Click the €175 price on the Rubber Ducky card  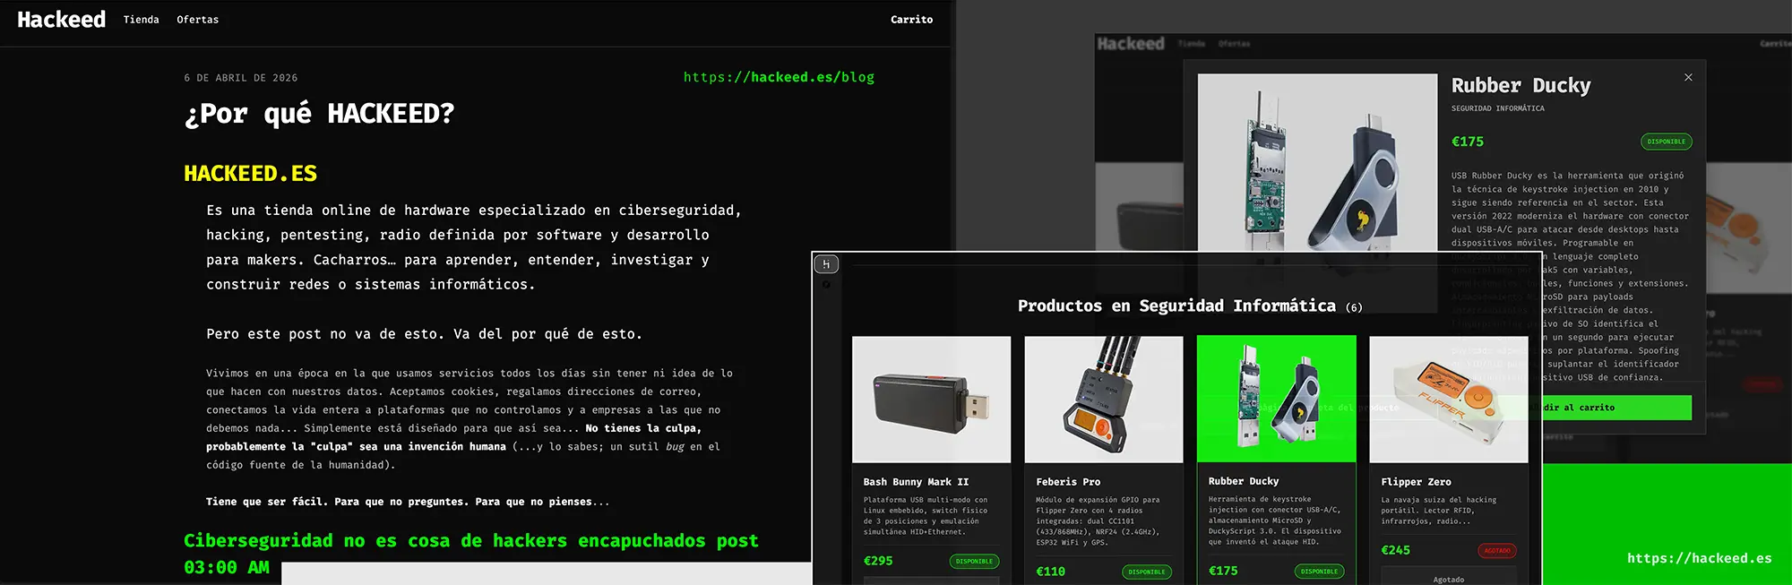[x=1223, y=571]
